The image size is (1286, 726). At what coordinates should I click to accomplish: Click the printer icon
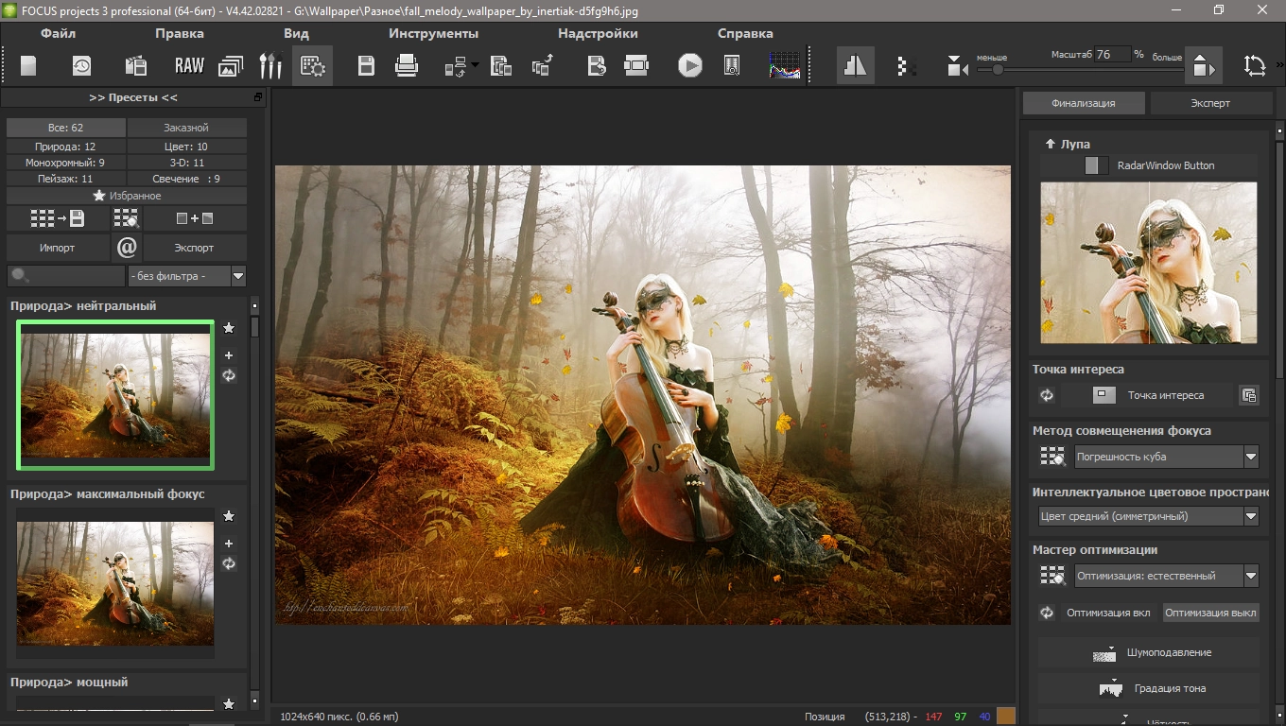coord(407,65)
